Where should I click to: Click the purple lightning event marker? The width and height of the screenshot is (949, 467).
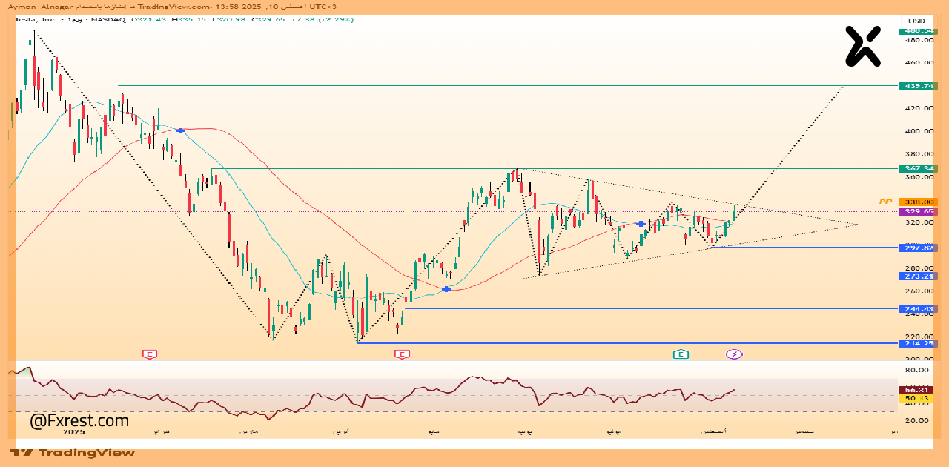click(735, 354)
